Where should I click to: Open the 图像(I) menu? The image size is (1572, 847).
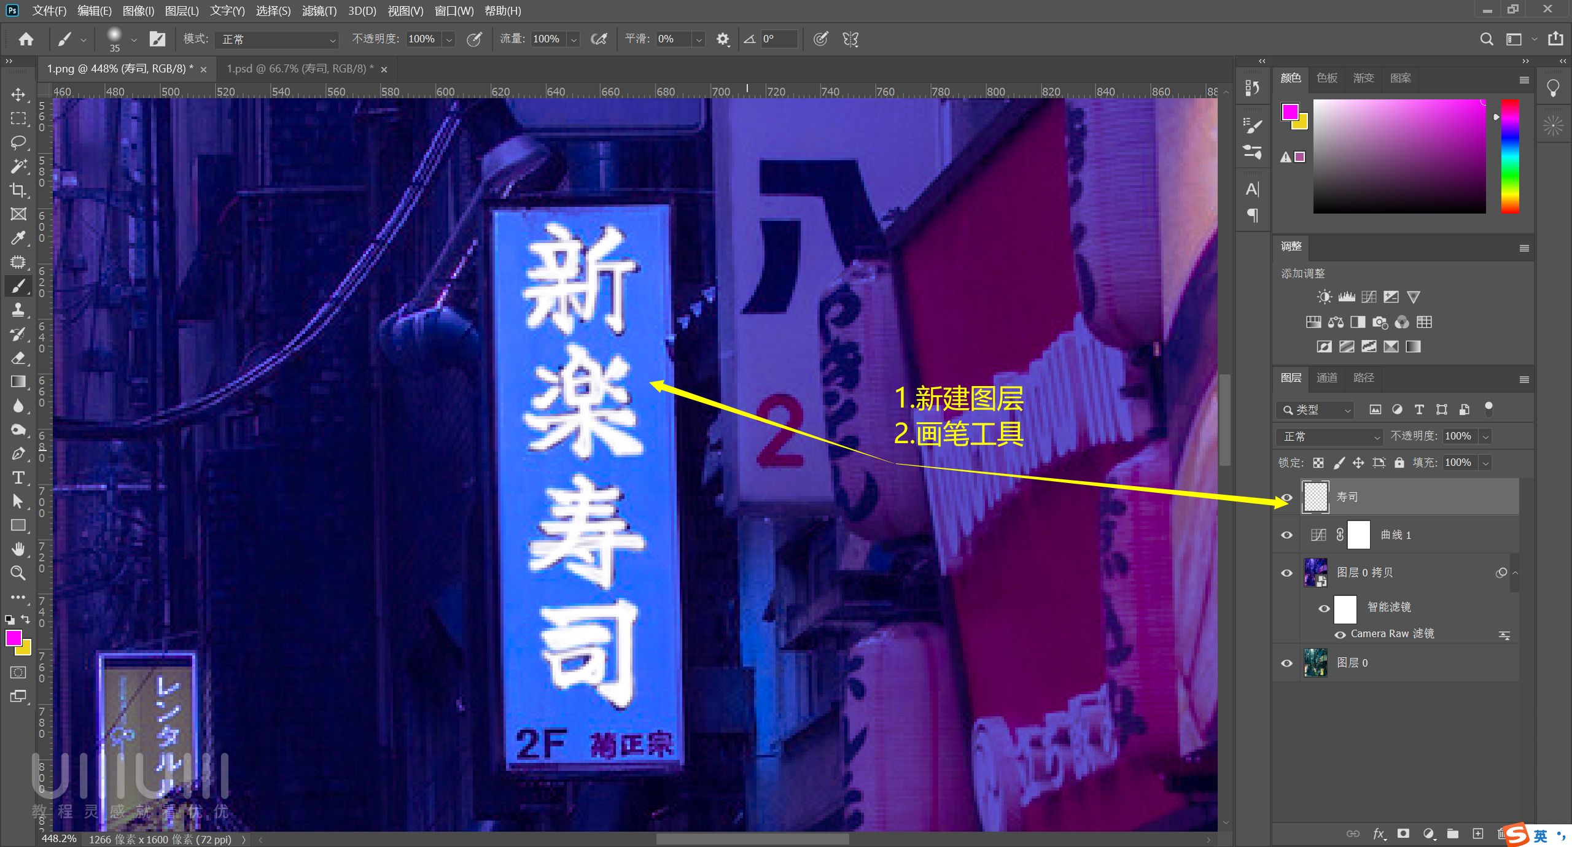click(138, 11)
